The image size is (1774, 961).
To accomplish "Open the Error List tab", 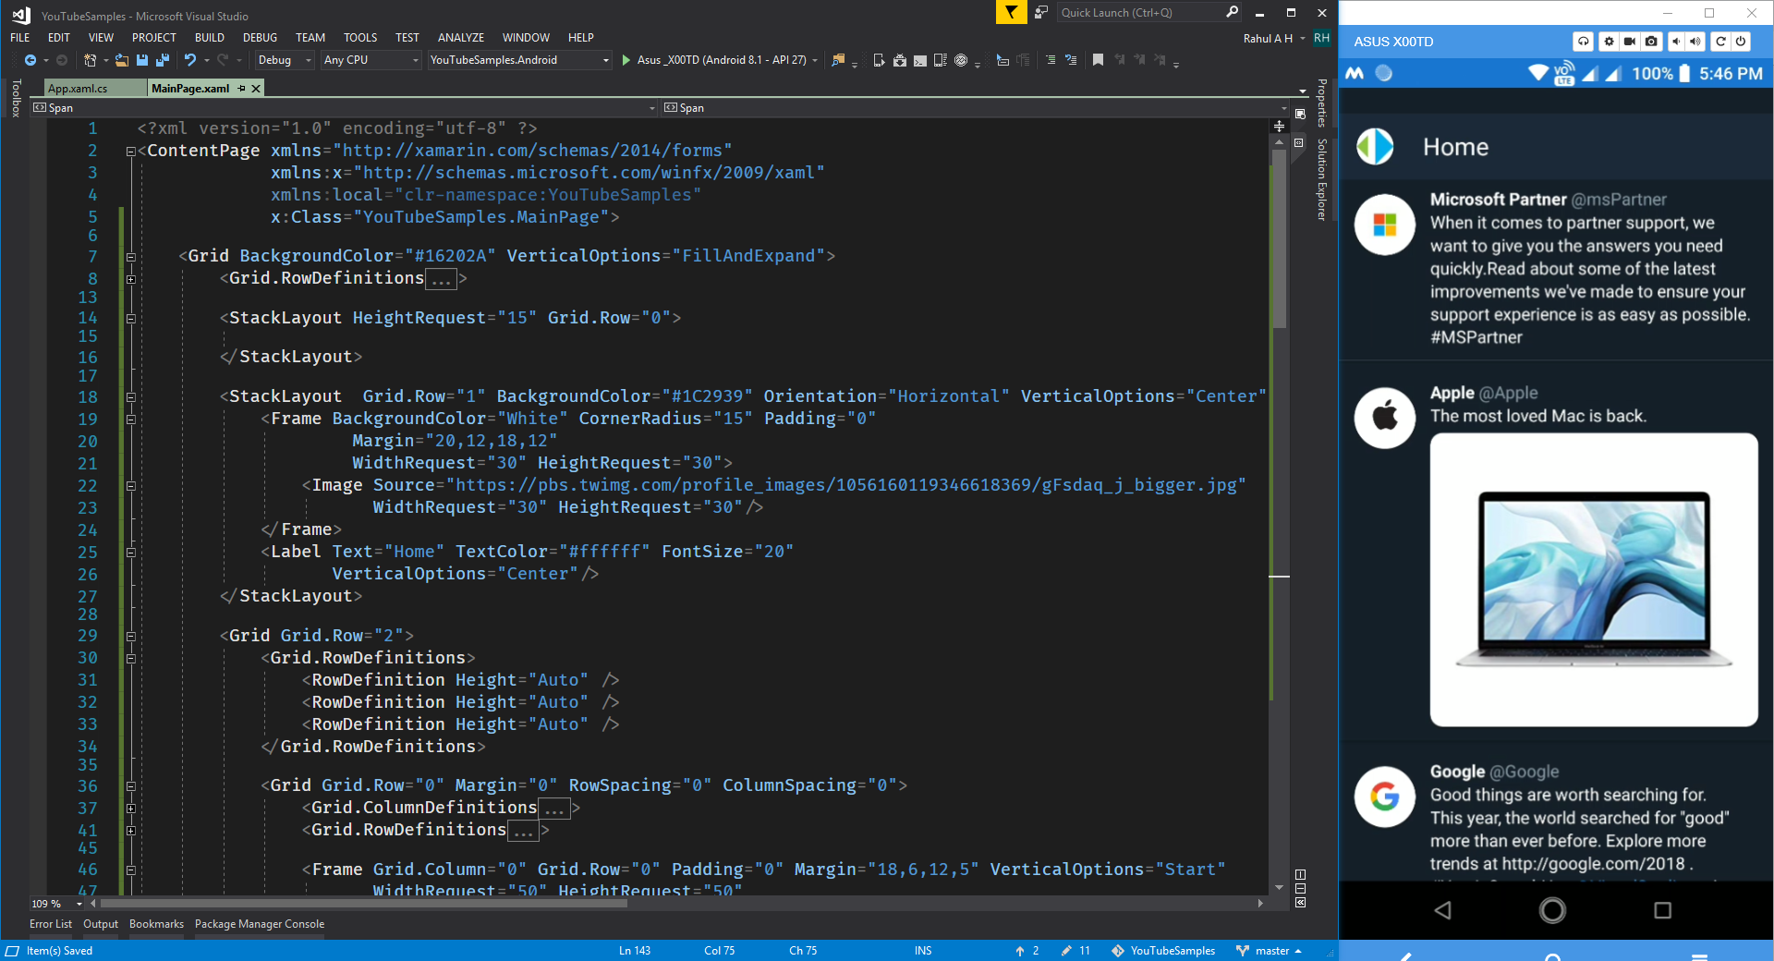I will [51, 924].
